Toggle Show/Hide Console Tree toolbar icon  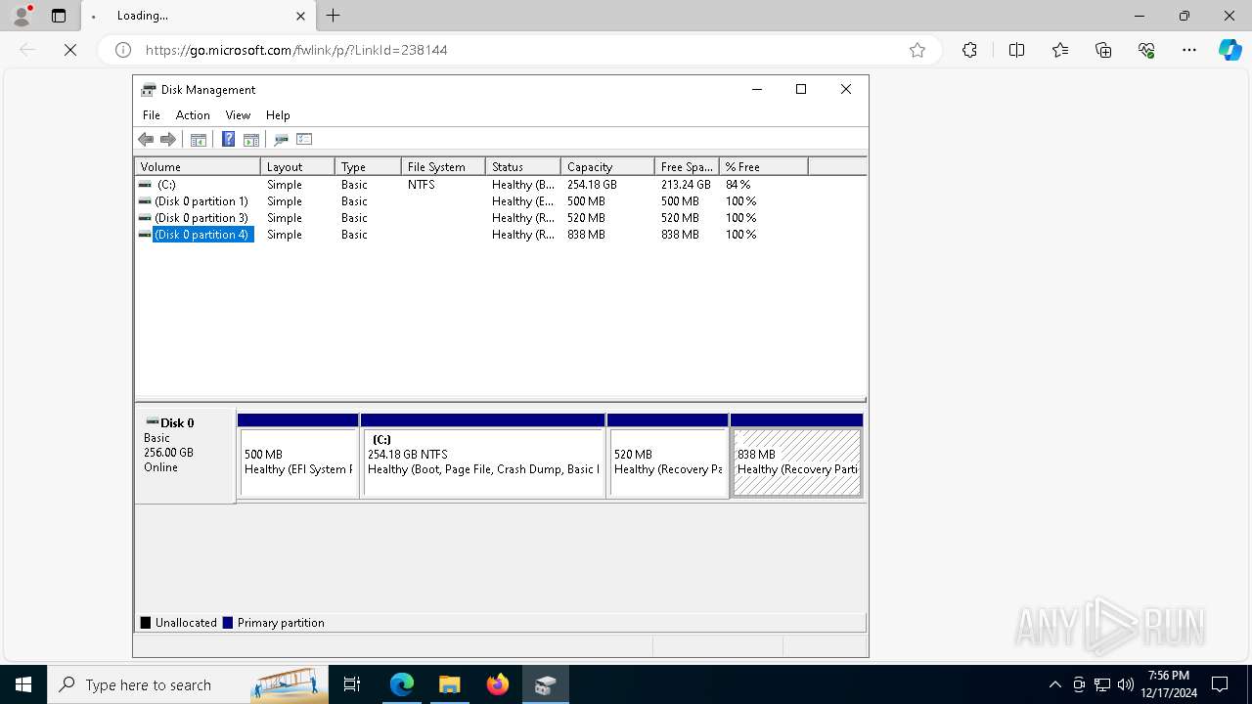pyautogui.click(x=199, y=139)
